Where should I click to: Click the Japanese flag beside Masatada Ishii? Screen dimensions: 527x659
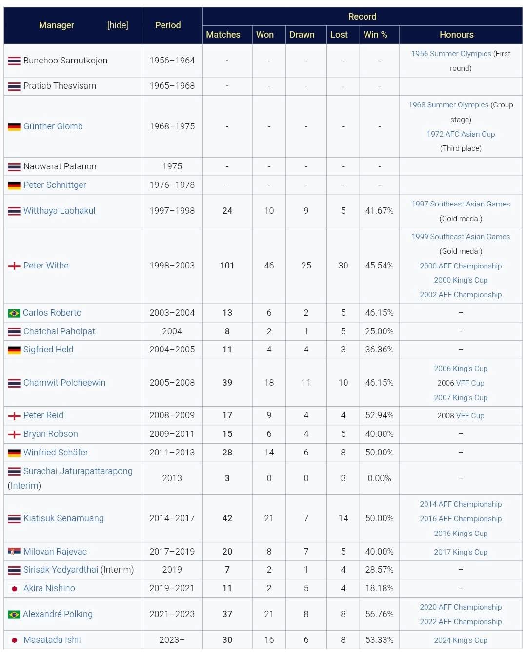[14, 640]
